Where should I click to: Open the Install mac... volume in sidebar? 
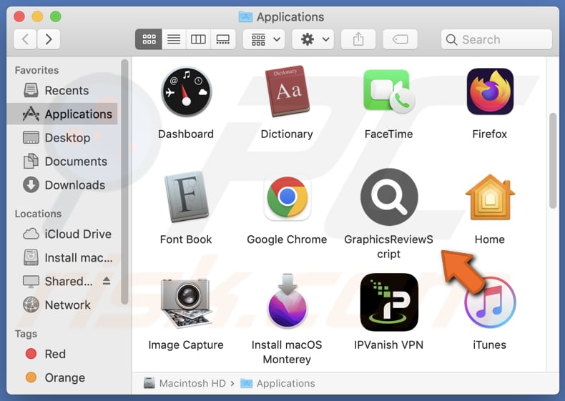click(62, 257)
